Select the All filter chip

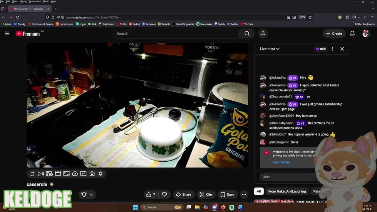tap(259, 191)
